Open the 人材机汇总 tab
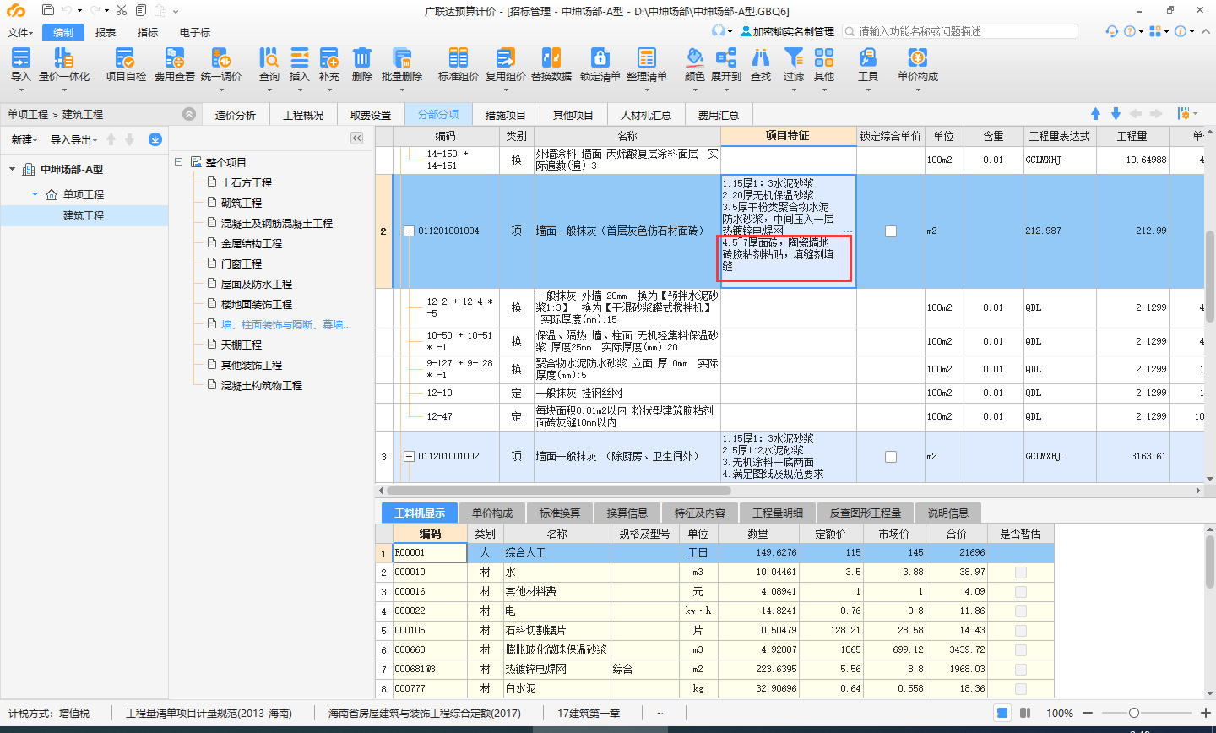This screenshot has width=1216, height=733. [x=645, y=115]
